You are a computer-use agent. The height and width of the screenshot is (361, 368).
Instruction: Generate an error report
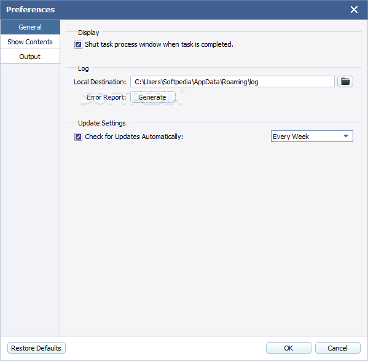152,97
